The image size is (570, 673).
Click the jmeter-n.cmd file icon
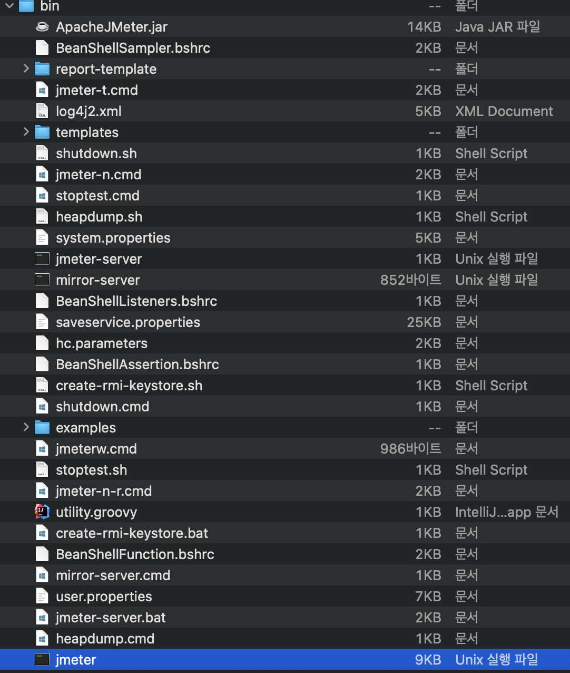42,175
